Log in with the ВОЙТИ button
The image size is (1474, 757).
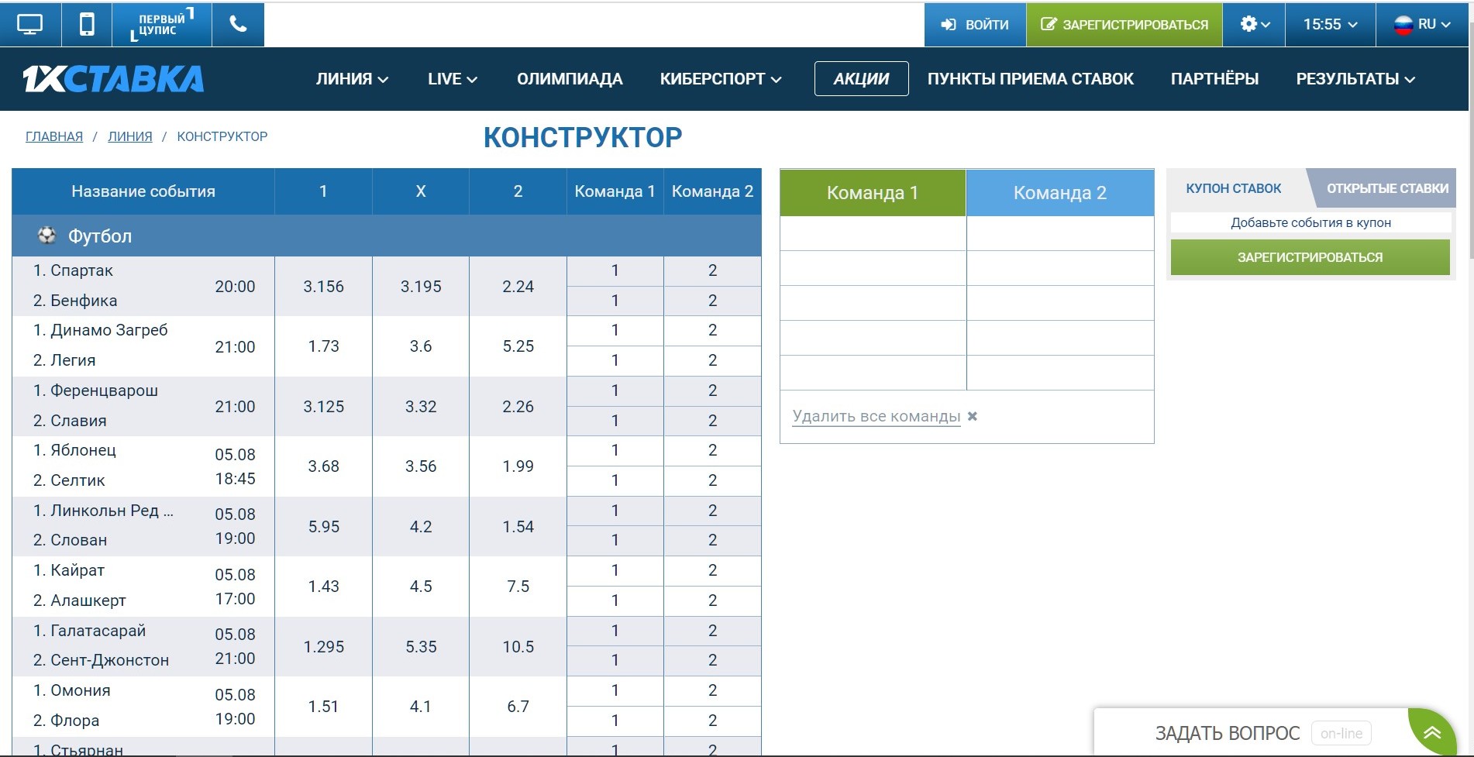point(975,25)
